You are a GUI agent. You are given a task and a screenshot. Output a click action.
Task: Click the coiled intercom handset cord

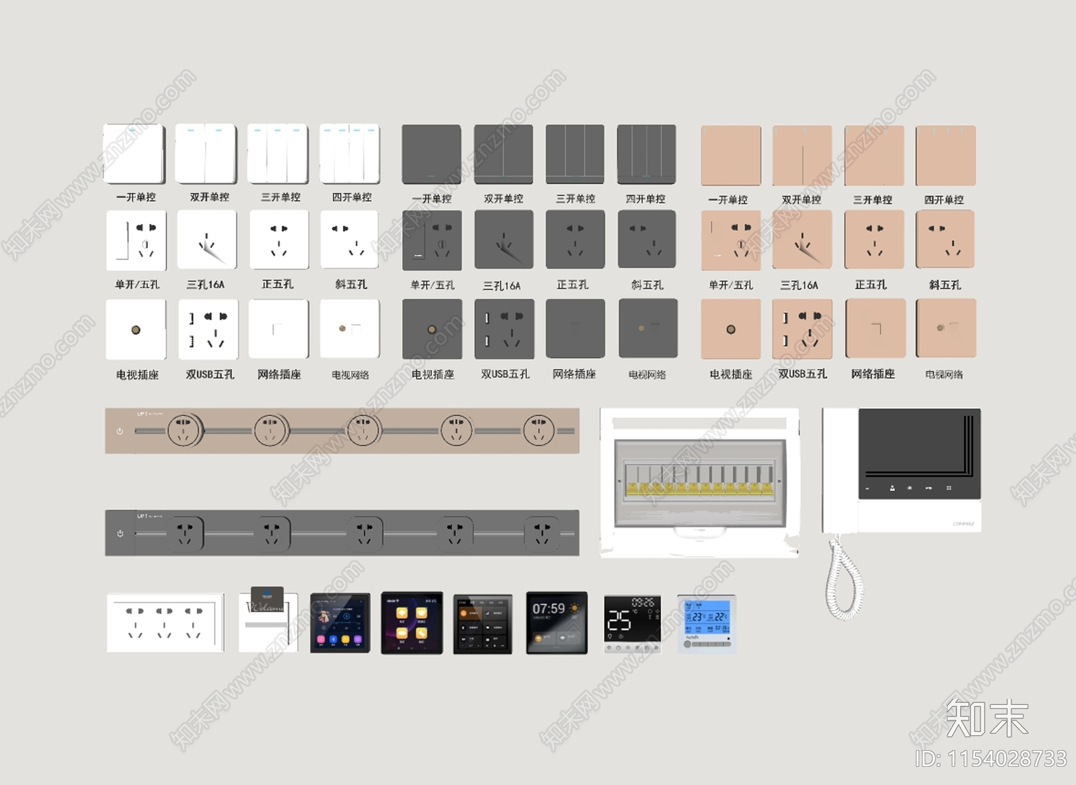843,577
